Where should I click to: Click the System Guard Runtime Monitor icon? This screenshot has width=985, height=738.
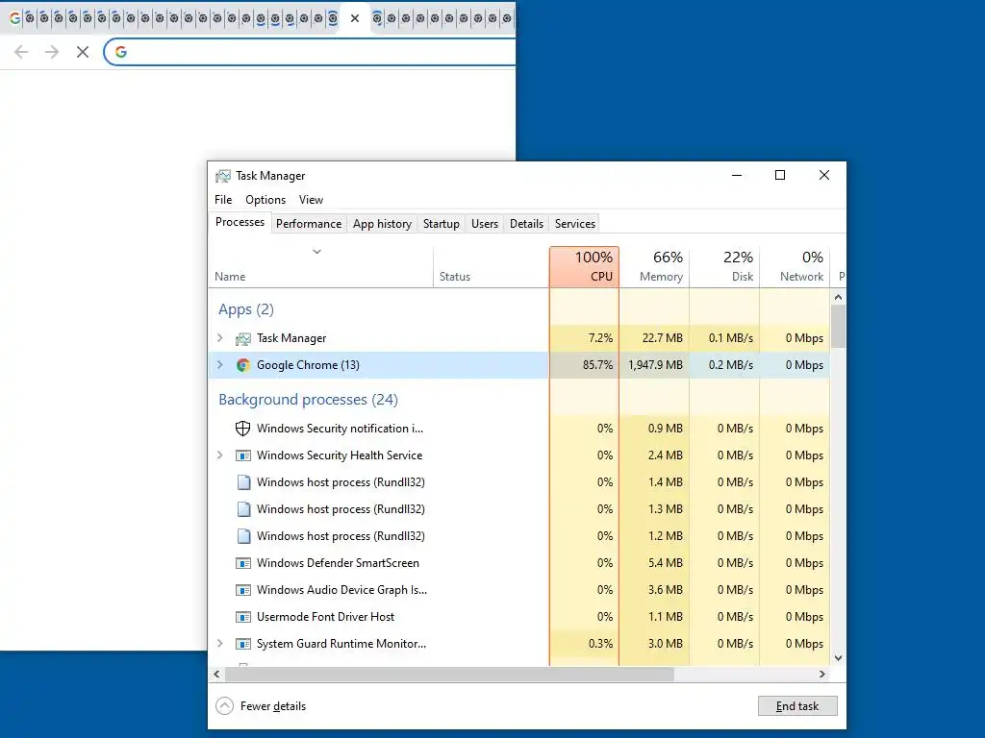(x=243, y=644)
